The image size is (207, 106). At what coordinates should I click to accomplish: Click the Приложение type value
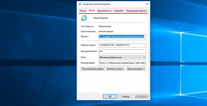point(105,26)
